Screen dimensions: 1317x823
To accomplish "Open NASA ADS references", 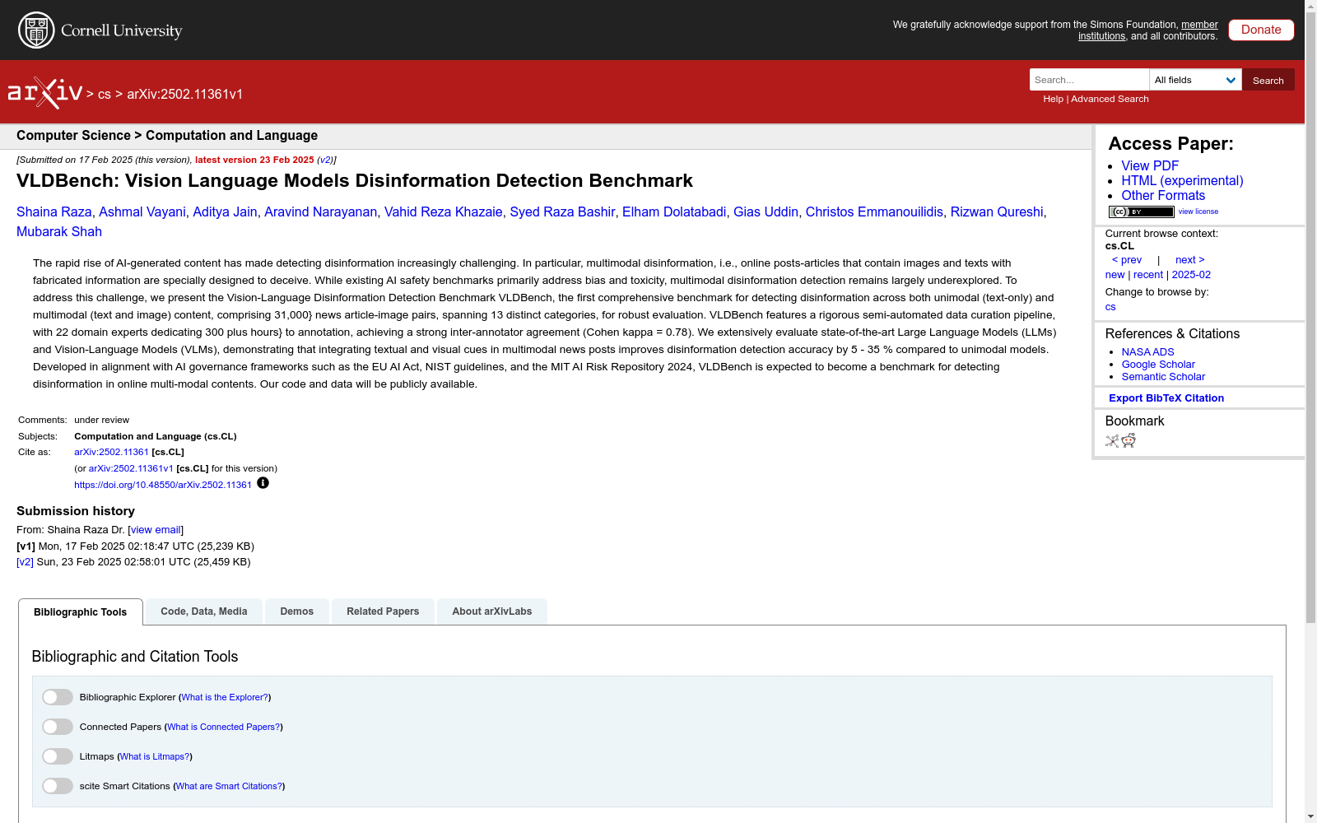I will coord(1147,351).
